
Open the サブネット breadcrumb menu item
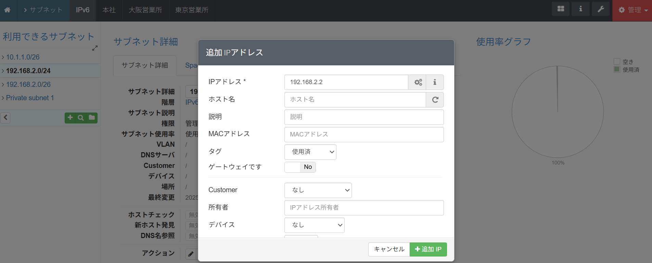(x=43, y=10)
